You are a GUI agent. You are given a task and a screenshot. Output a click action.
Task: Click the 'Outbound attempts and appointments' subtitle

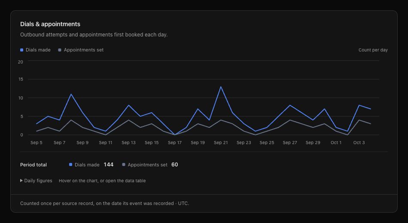(x=94, y=35)
